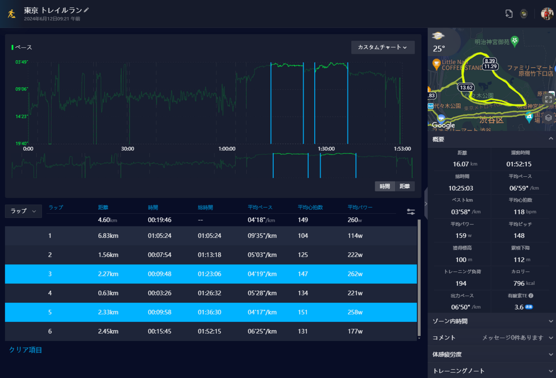Expand the トレーニングノート section
Viewport: 556px width, 378px height.
[492, 371]
